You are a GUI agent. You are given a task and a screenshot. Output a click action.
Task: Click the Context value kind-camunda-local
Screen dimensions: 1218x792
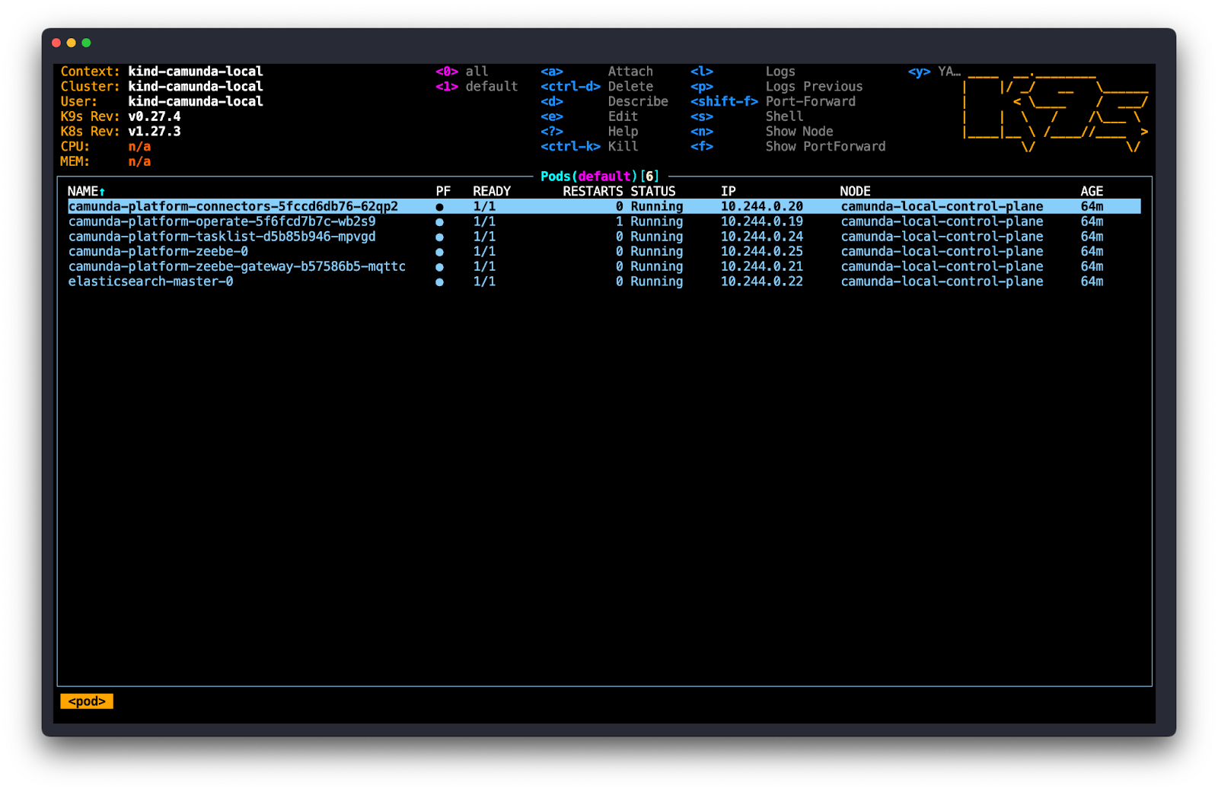(x=196, y=72)
